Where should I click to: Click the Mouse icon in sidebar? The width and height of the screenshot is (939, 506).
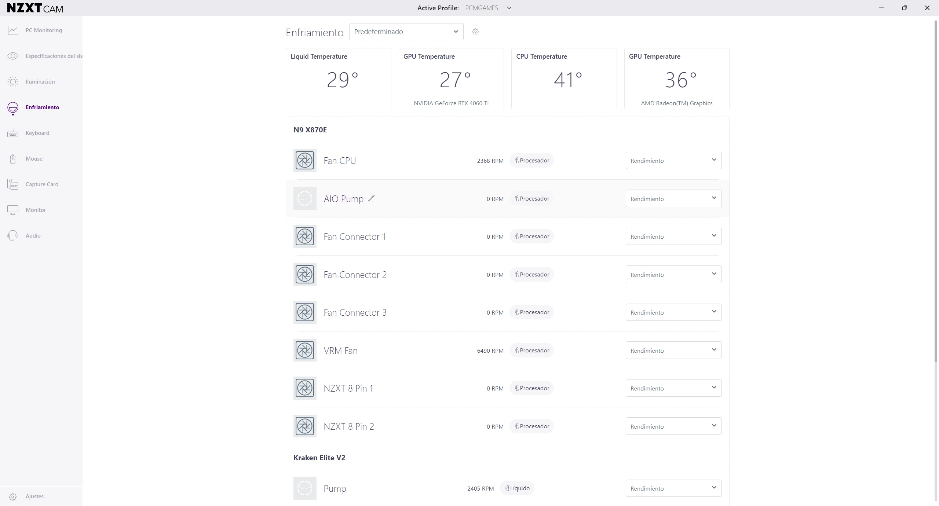point(13,159)
